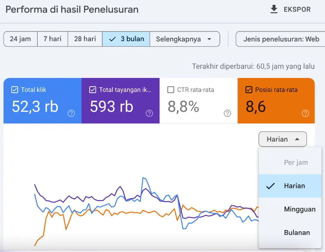
Task: Uncheck the Total klik checkbox
Action: [15, 90]
